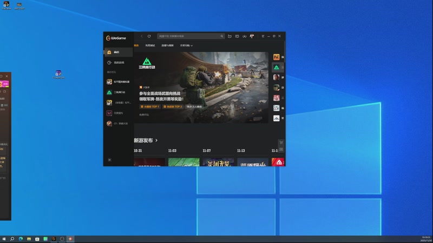Switch to the third top navigation tab

coord(168,45)
